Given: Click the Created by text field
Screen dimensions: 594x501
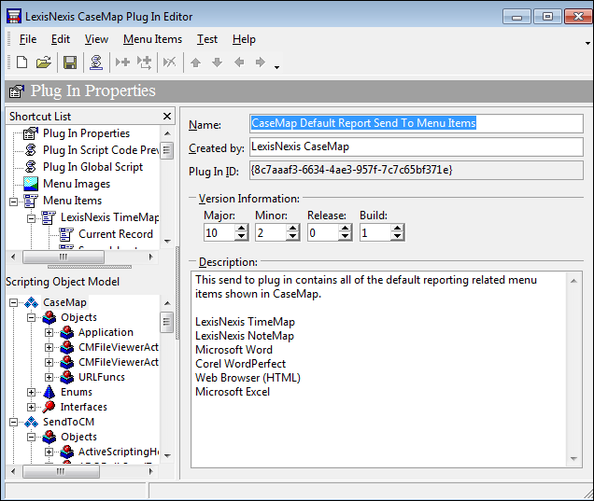Looking at the screenshot, I should 415,147.
